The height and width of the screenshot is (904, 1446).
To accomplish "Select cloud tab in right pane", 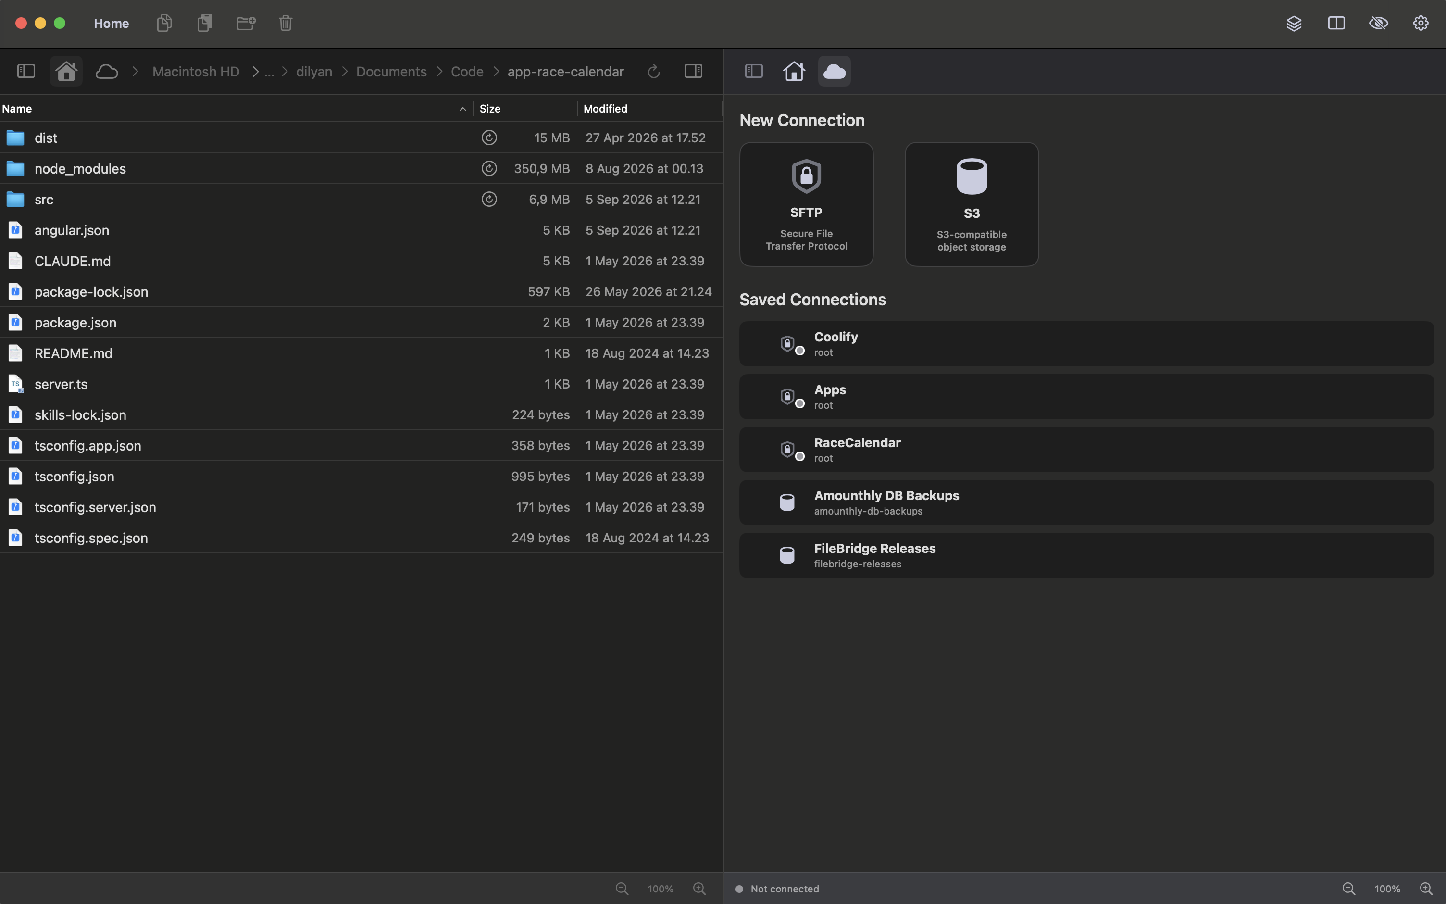I will pyautogui.click(x=834, y=71).
